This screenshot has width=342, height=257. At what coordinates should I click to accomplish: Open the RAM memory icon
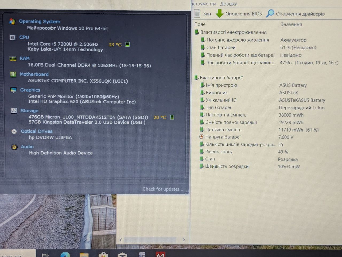click(13, 58)
